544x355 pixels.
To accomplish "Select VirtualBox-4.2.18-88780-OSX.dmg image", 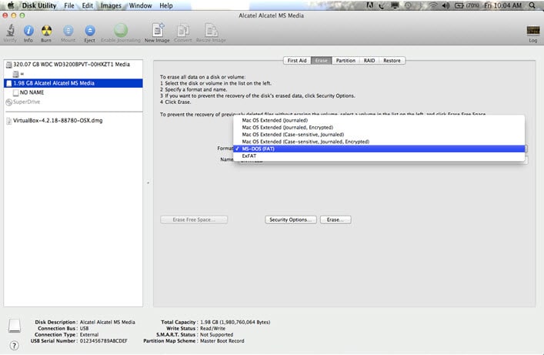I will (73, 121).
